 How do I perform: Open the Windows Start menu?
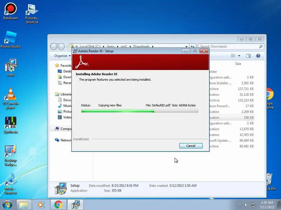coord(7,205)
